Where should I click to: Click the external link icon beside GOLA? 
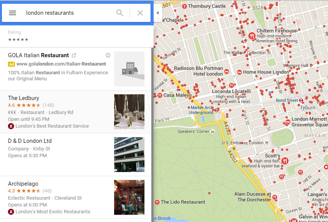74,55
